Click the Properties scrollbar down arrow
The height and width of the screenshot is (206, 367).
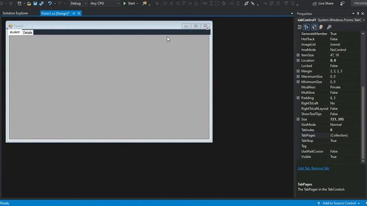pos(363,161)
